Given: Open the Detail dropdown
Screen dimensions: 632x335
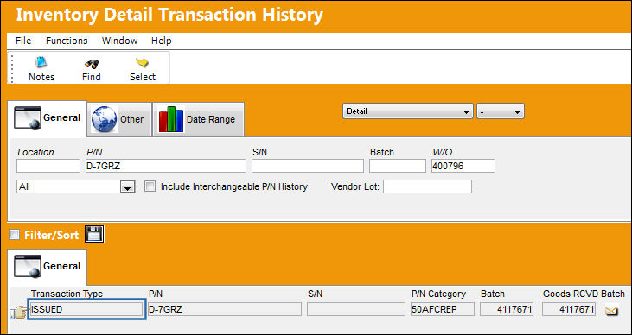Looking at the screenshot, I should coord(408,111).
